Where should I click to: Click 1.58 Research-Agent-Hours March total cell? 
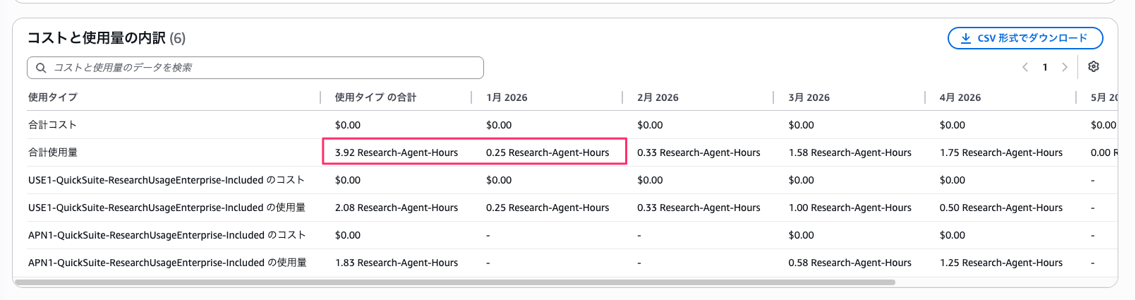(850, 152)
